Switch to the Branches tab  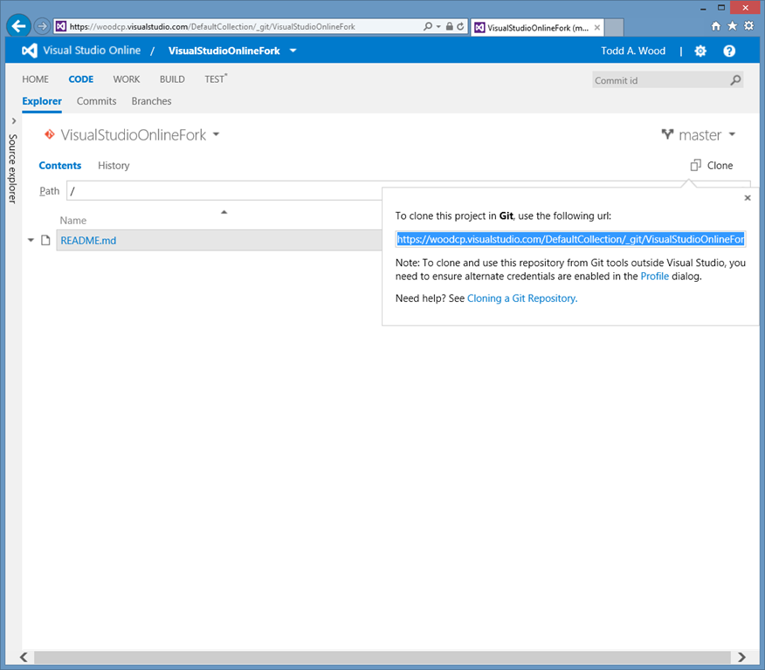pos(151,101)
